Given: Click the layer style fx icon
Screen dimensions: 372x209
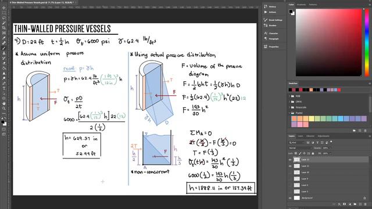Looking at the screenshot, I should pos(339,204).
